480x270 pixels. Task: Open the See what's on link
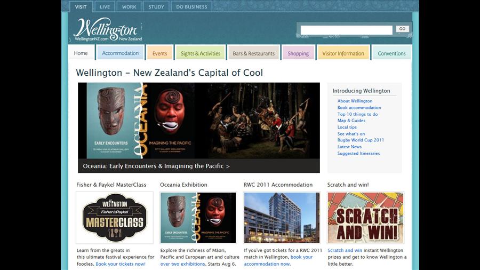pyautogui.click(x=351, y=133)
